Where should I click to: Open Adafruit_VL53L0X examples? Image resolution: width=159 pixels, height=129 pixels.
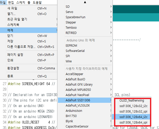pos(85,106)
